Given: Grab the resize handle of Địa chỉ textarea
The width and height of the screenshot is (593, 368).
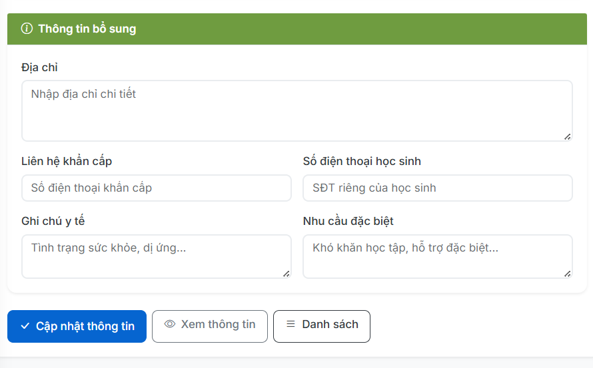Looking at the screenshot, I should pos(567,136).
